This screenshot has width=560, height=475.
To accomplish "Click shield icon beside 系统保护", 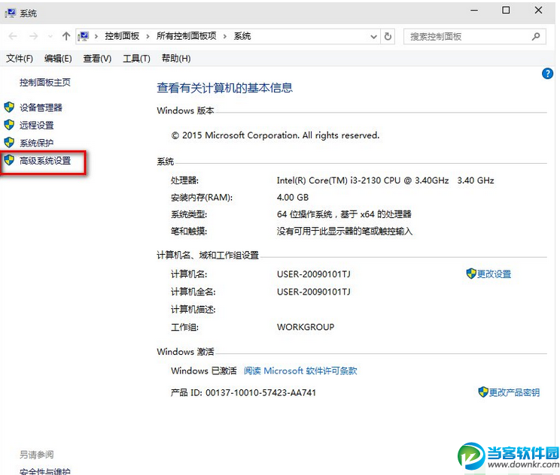I will [9, 143].
